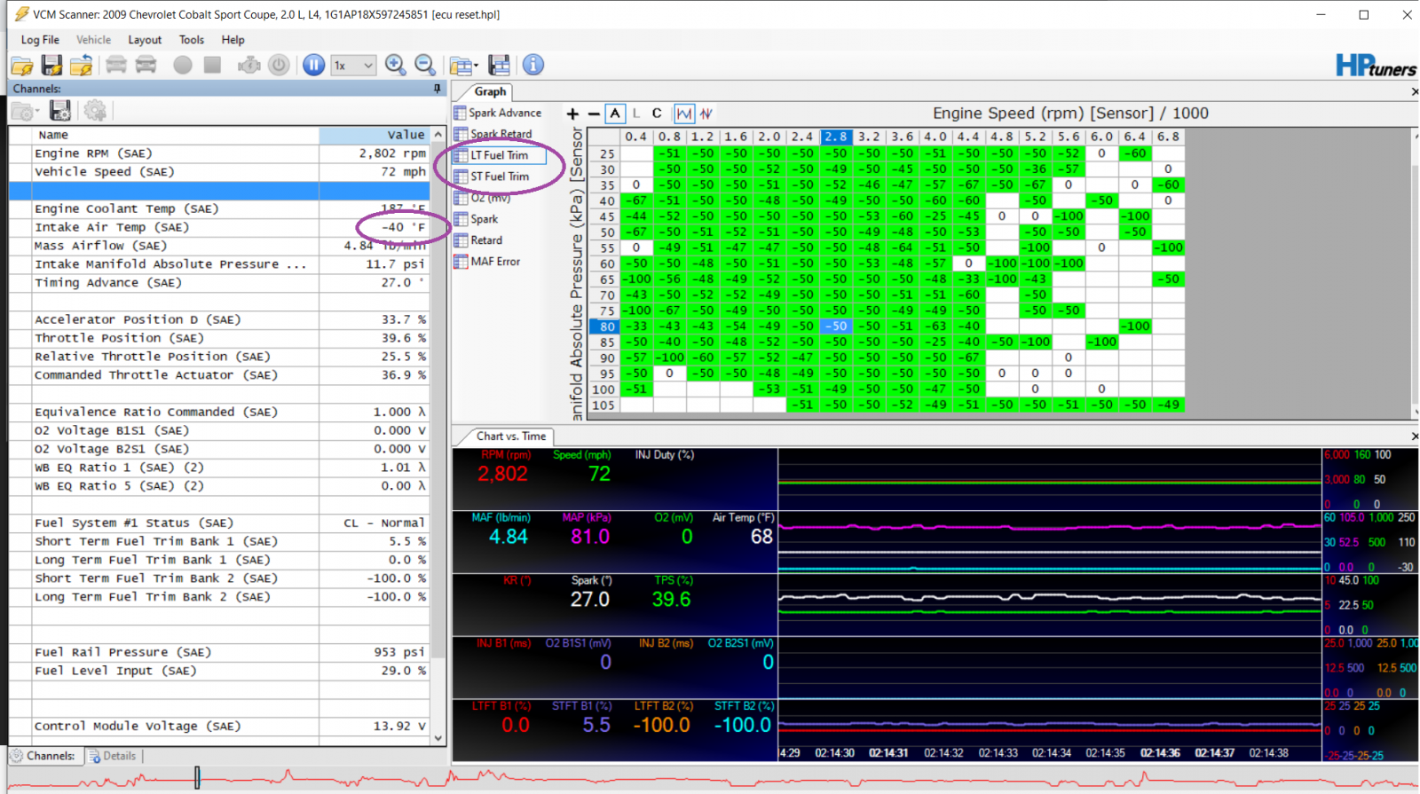Save the log file with the floppy icon

point(52,65)
